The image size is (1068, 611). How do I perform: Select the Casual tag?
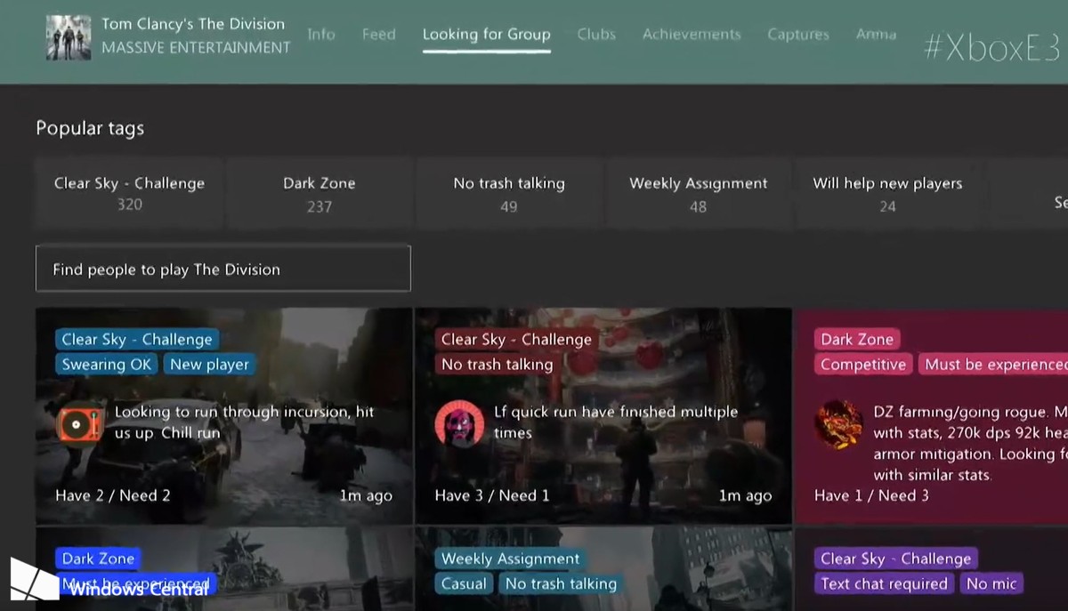tap(464, 583)
